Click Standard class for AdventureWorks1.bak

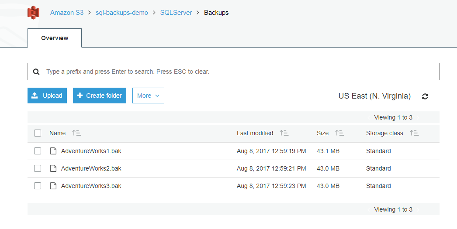[378, 151]
